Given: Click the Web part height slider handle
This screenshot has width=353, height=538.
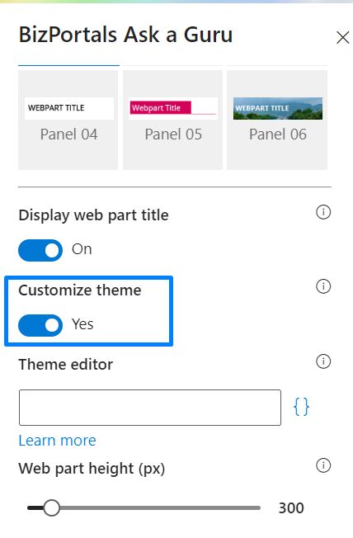Looking at the screenshot, I should coord(51,507).
